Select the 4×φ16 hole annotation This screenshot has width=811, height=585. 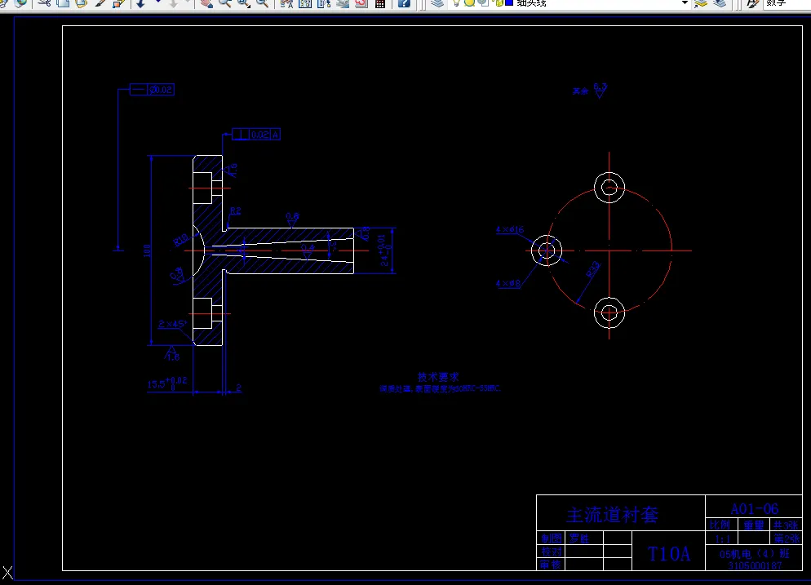[510, 229]
